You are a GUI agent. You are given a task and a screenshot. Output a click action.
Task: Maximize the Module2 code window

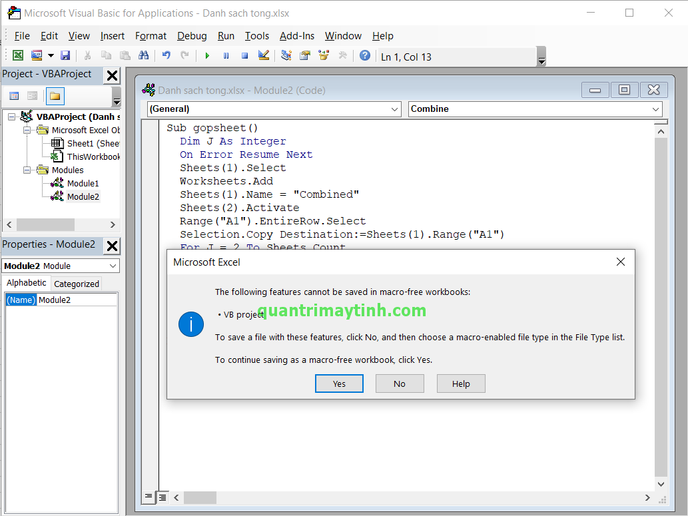(624, 90)
